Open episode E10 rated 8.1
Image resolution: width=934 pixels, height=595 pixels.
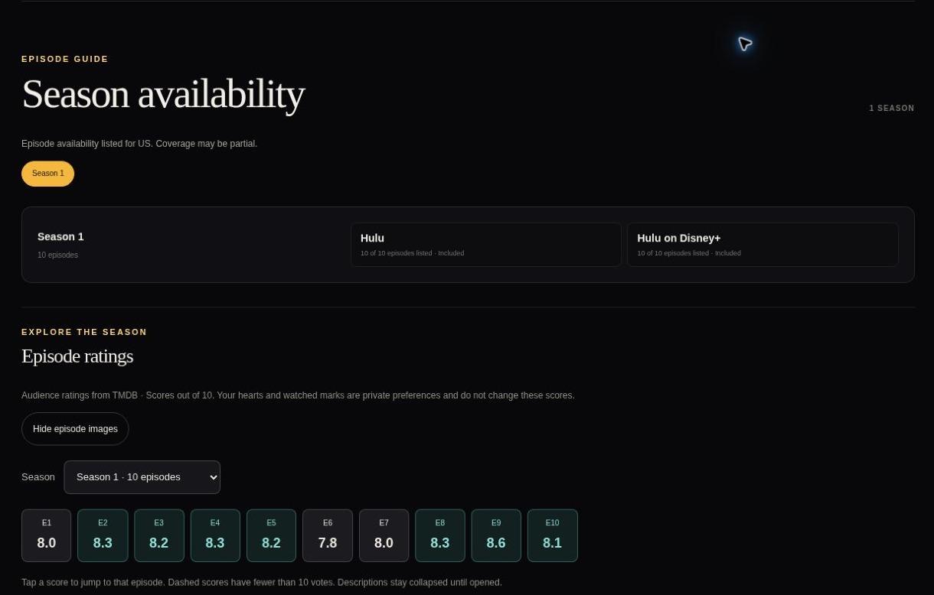[x=553, y=535]
